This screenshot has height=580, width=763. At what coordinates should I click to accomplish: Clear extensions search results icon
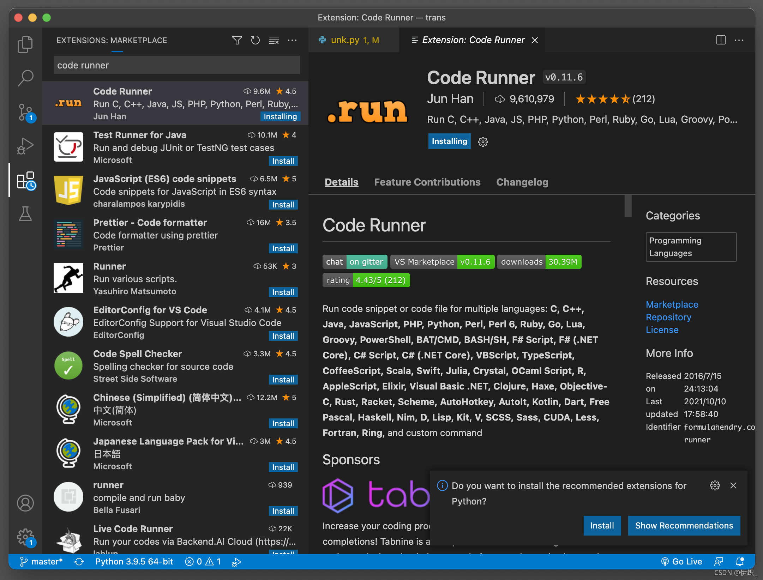click(x=274, y=40)
